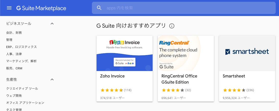Click the (236) review count

click(250, 90)
